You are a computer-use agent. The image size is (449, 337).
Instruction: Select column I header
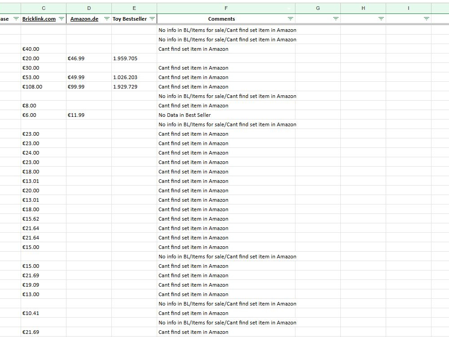408,8
